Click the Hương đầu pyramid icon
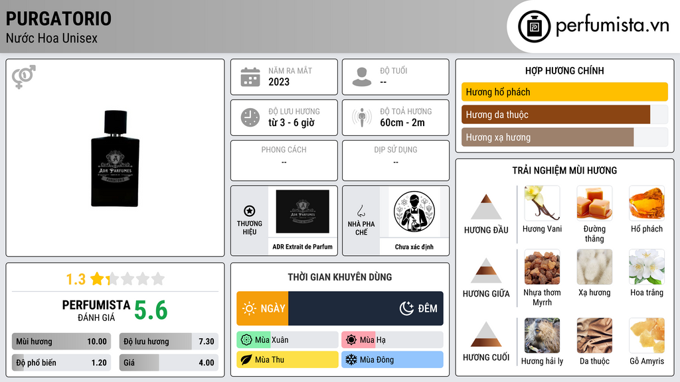The height and width of the screenshot is (382, 680). pyautogui.click(x=486, y=207)
